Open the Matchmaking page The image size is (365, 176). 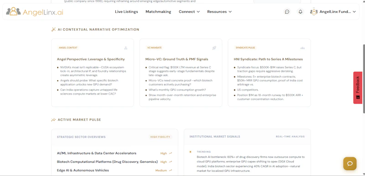click(x=158, y=11)
